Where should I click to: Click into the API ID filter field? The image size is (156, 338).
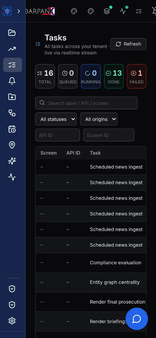coord(57,135)
